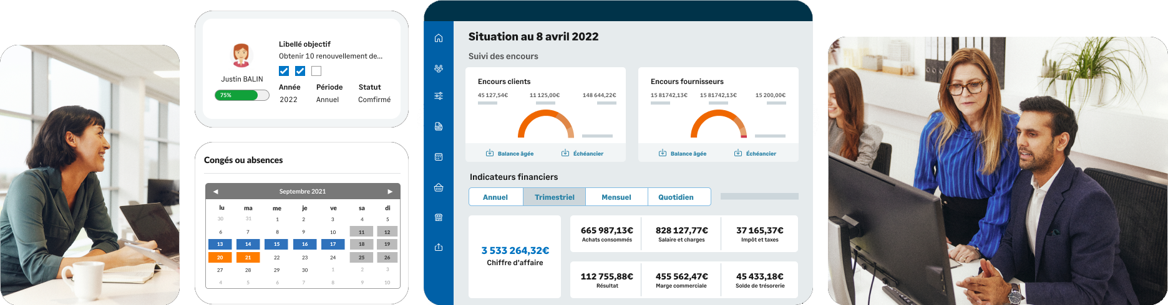The image size is (1168, 305).
Task: Open the documents sidebar icon
Action: click(439, 126)
